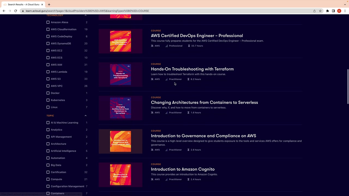Click the difficulty bars icon beside Professional
Image resolution: width=349 pixels, height=196 pixels.
[x=167, y=46]
